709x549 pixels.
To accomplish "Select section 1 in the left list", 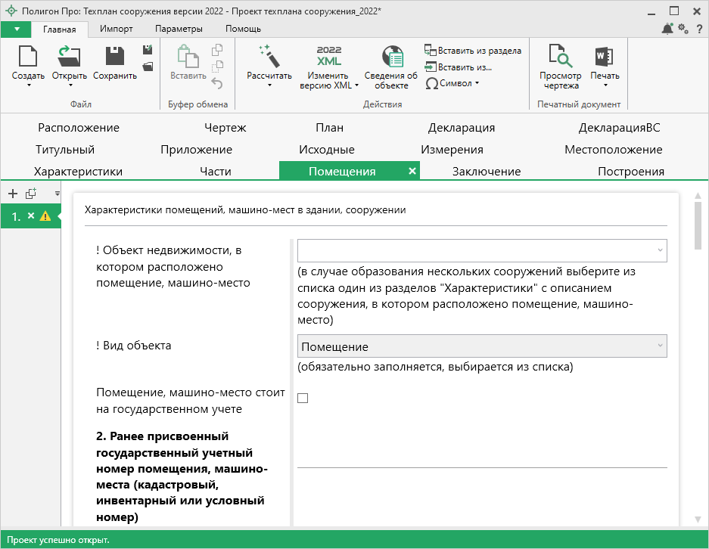I will point(17,216).
